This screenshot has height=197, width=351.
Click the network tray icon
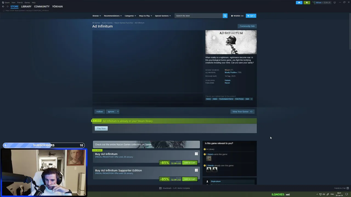pyautogui.click(x=321, y=194)
